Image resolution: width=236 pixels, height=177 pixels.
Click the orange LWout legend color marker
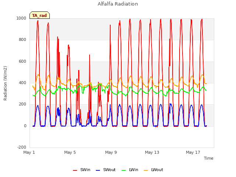click(x=146, y=170)
